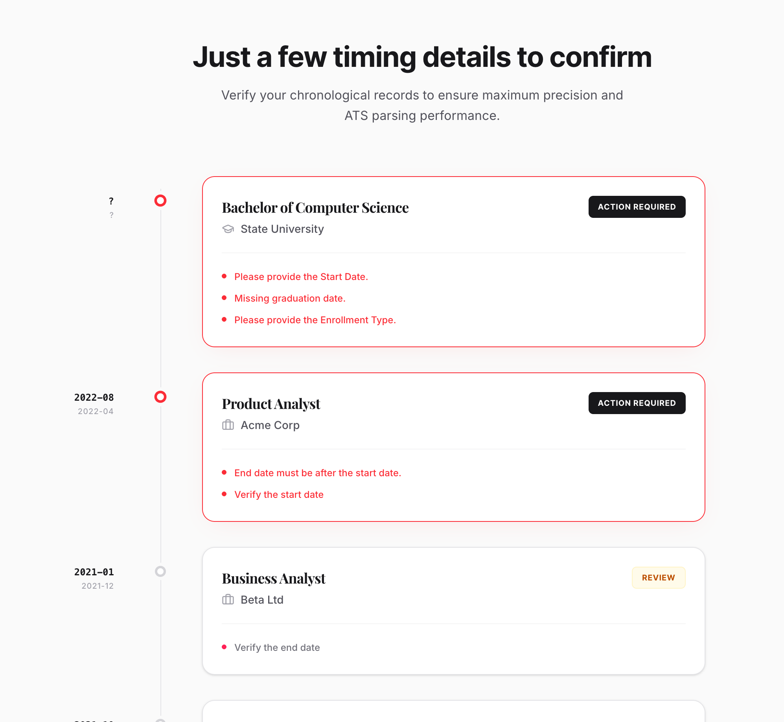Image resolution: width=784 pixels, height=722 pixels.
Task: Select the date label 2021-01 on the timeline
Action: click(x=94, y=572)
